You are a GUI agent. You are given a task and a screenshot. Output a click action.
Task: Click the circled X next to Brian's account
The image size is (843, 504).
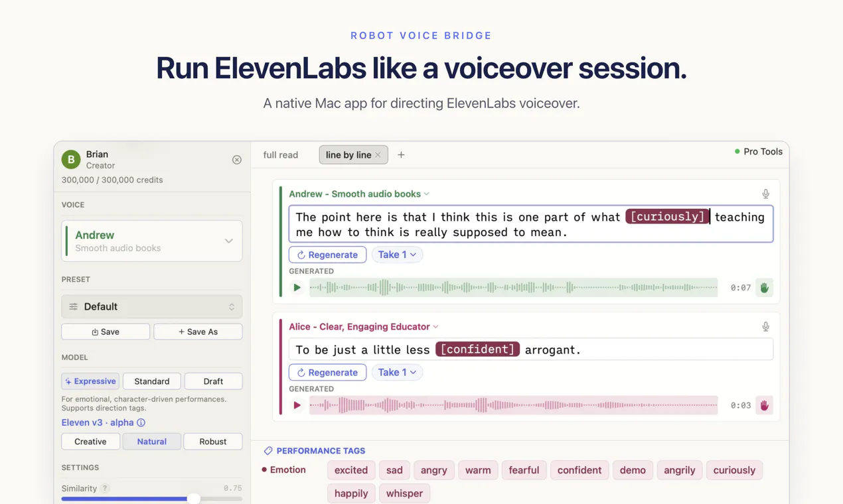237,160
